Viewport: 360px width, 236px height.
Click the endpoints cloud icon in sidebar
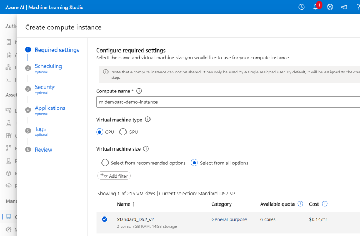pos(9,185)
